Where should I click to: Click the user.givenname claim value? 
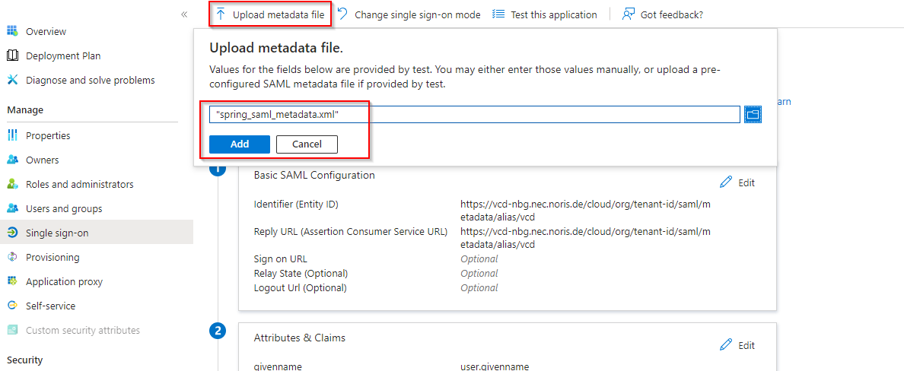(x=495, y=366)
